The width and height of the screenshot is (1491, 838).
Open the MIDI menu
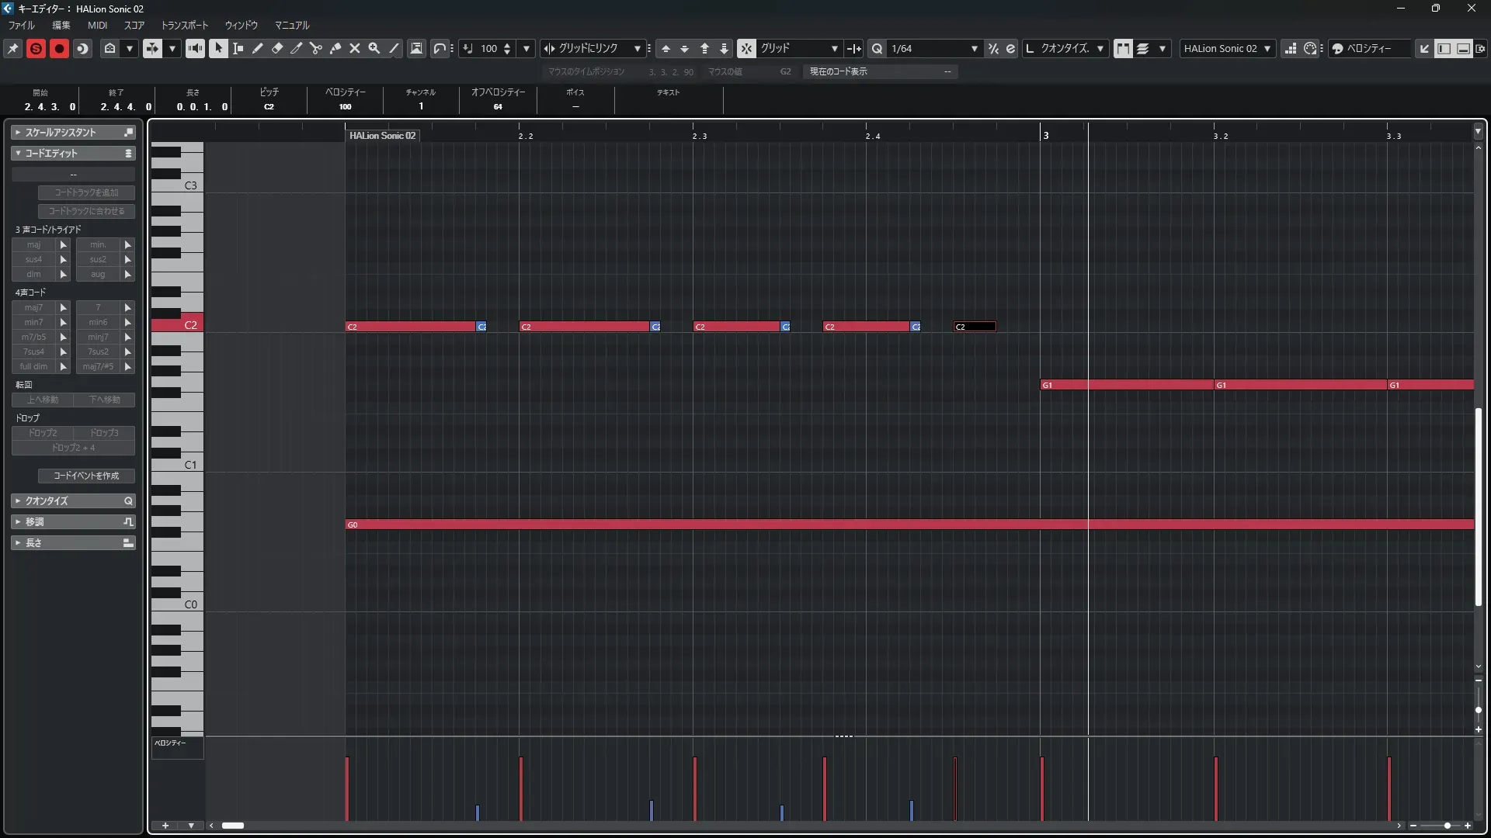pos(97,25)
